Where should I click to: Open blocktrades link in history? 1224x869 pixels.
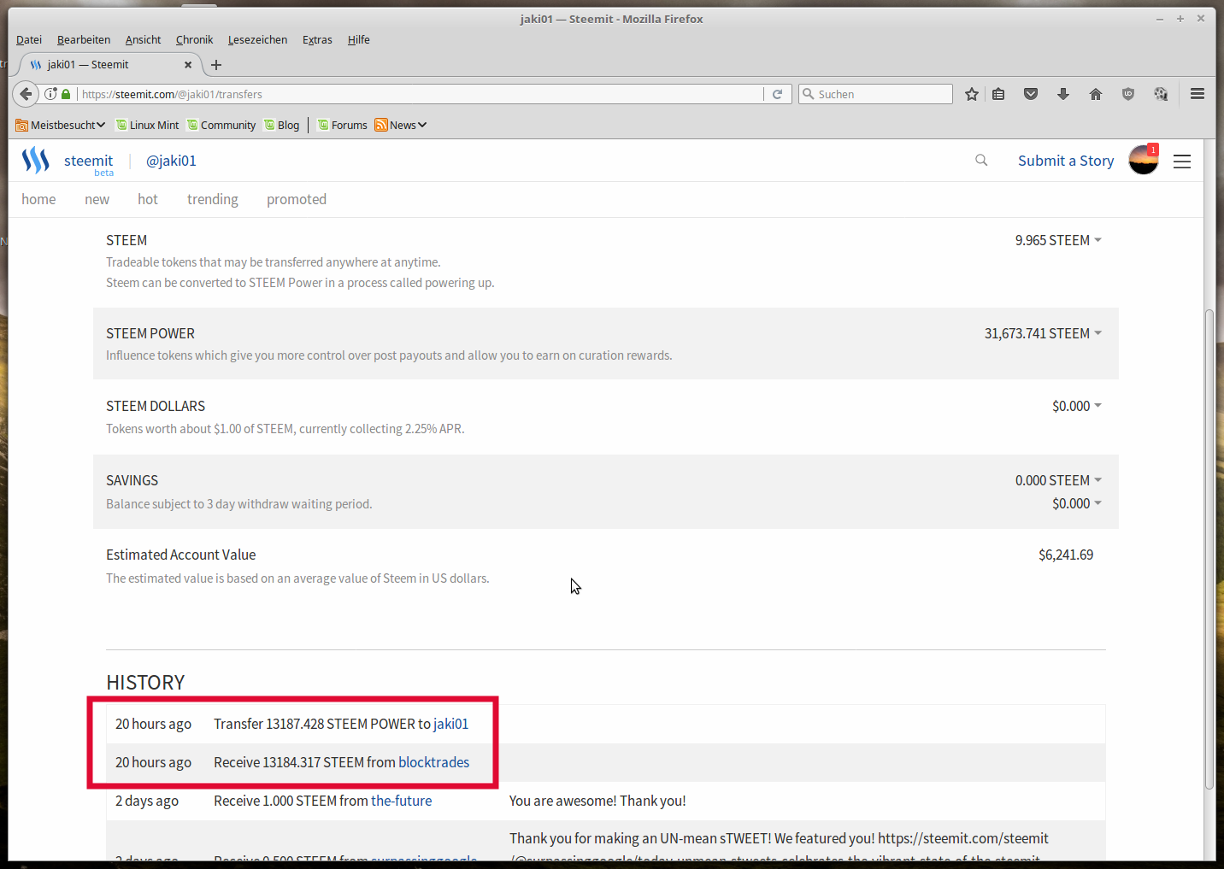[x=433, y=762]
